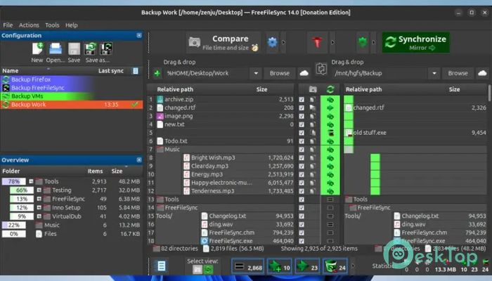
Task: Toggle showing 23 items to update
Action: (307, 266)
